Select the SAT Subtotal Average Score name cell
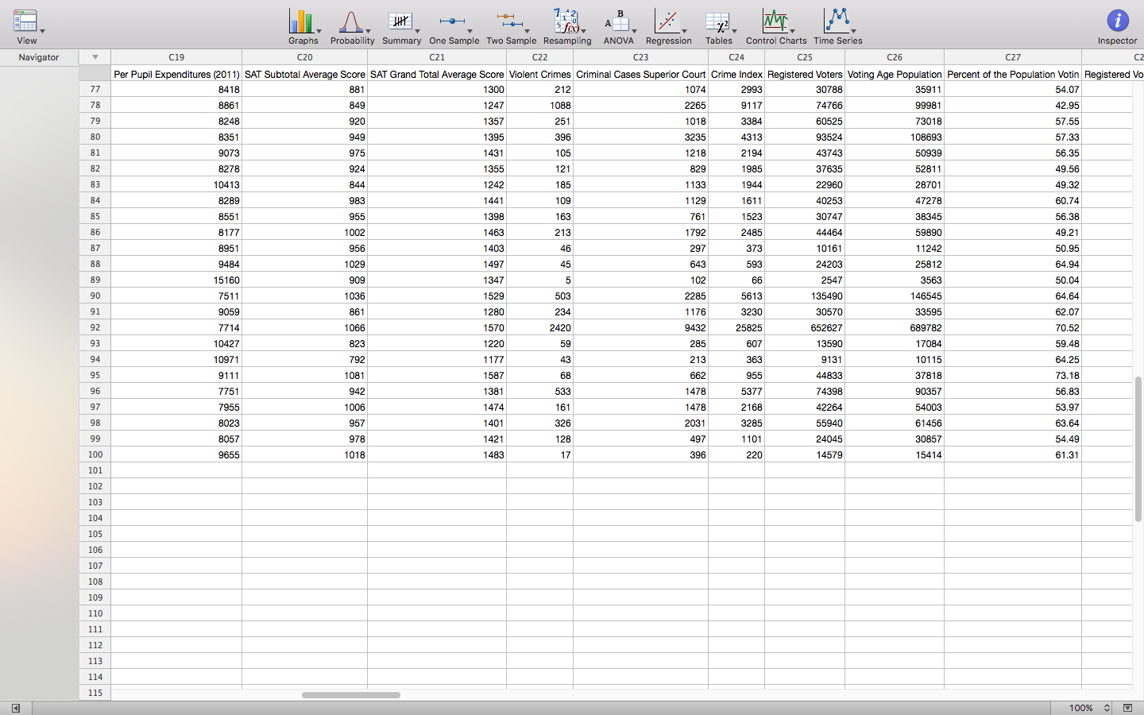This screenshot has height=715, width=1144. [304, 74]
